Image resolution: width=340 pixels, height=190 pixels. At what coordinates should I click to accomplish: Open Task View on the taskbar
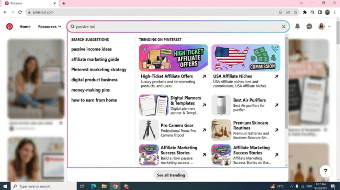click(x=82, y=186)
